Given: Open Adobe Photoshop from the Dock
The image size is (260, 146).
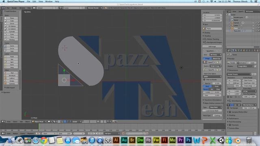Looking at the screenshot, I should tap(188, 140).
